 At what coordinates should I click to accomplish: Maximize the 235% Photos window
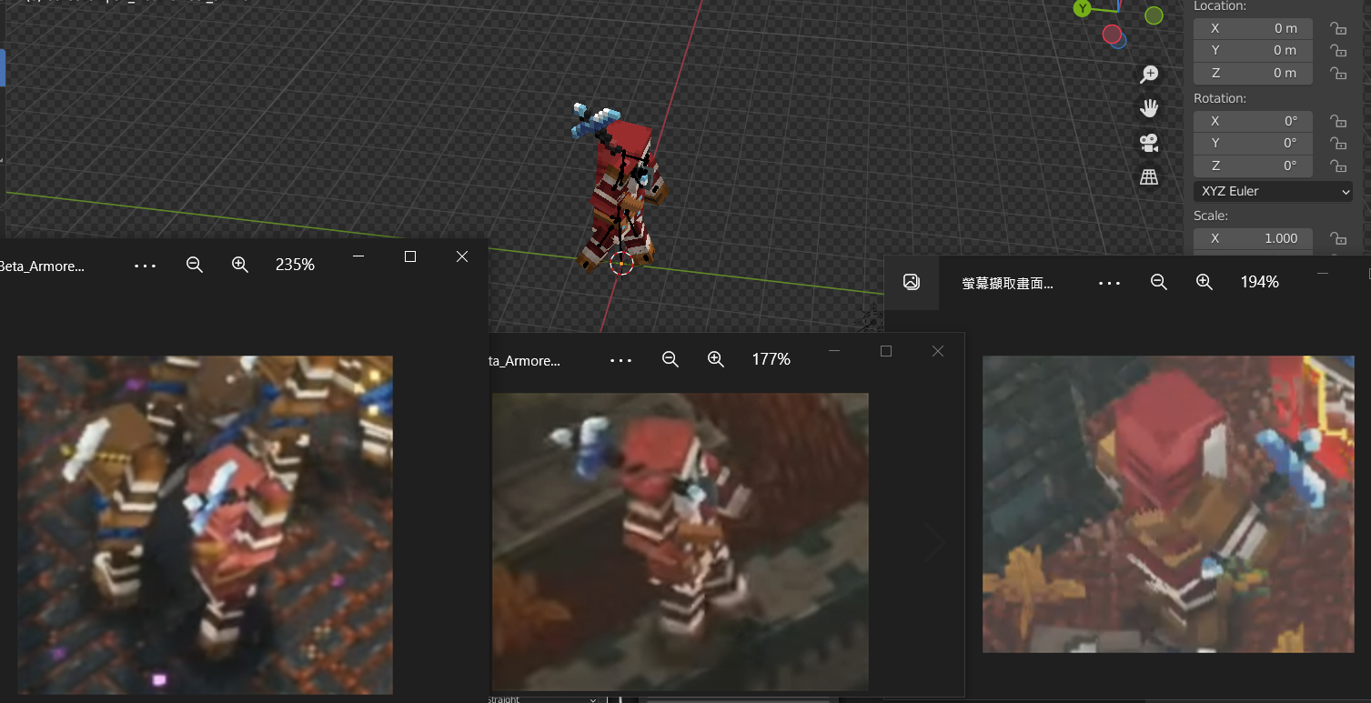point(410,256)
